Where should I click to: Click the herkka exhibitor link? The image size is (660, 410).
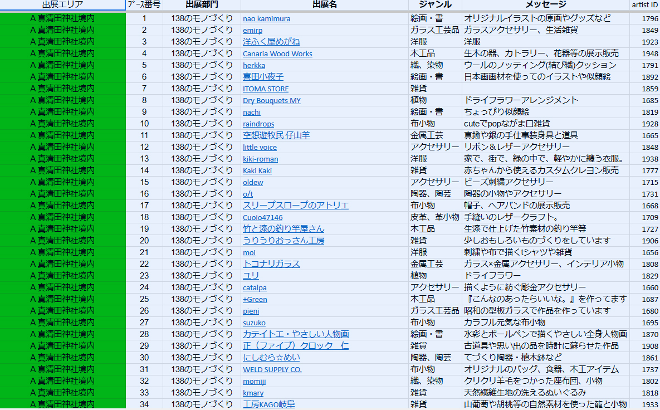(x=254, y=65)
